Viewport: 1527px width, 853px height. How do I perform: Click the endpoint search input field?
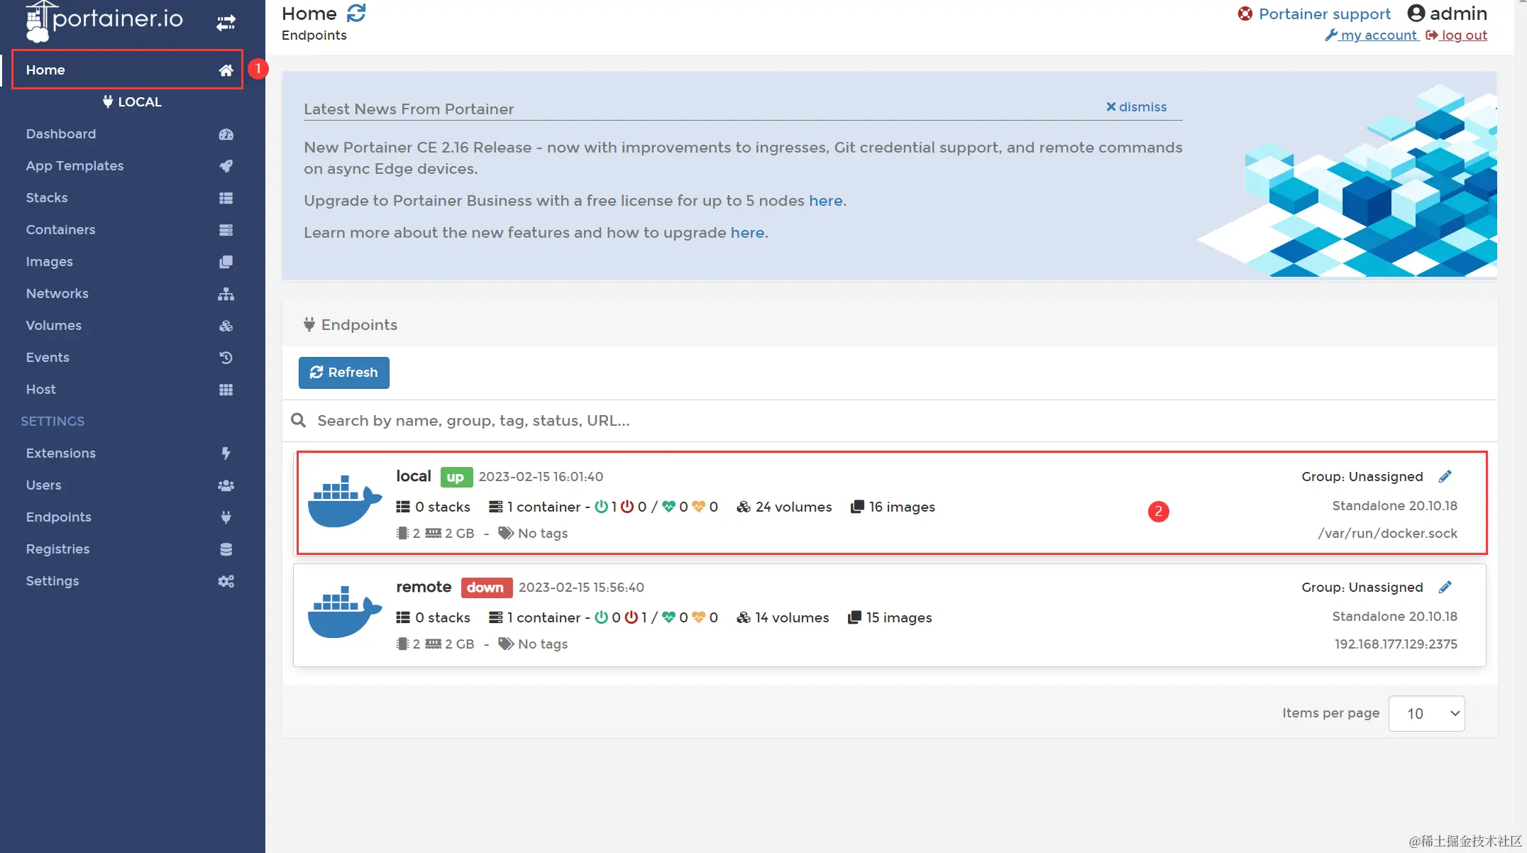click(x=710, y=420)
